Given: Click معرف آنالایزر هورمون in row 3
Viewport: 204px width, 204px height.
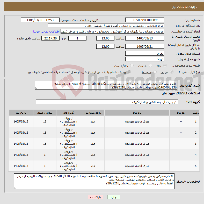Looking at the screenshot, I should pyautogui.click(x=137, y=144).
